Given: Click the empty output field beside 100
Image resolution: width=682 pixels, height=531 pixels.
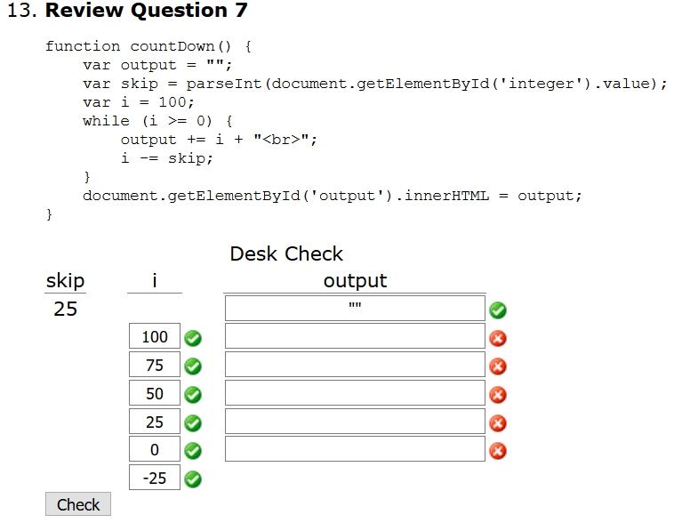Looking at the screenshot, I should 355,337.
